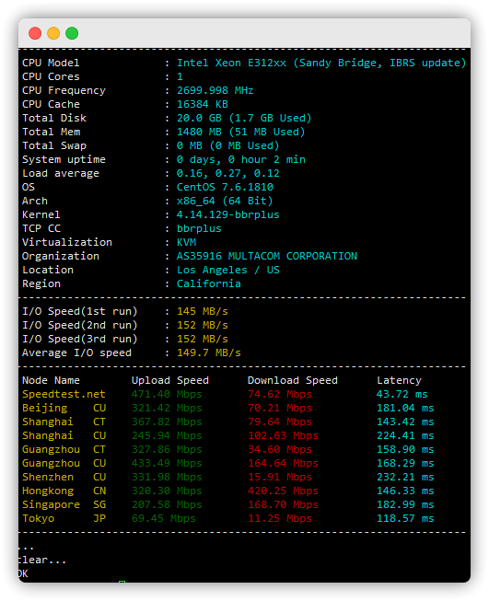
Task: Click Tokyo upload speed 69.45 Mbps
Action: pyautogui.click(x=164, y=518)
